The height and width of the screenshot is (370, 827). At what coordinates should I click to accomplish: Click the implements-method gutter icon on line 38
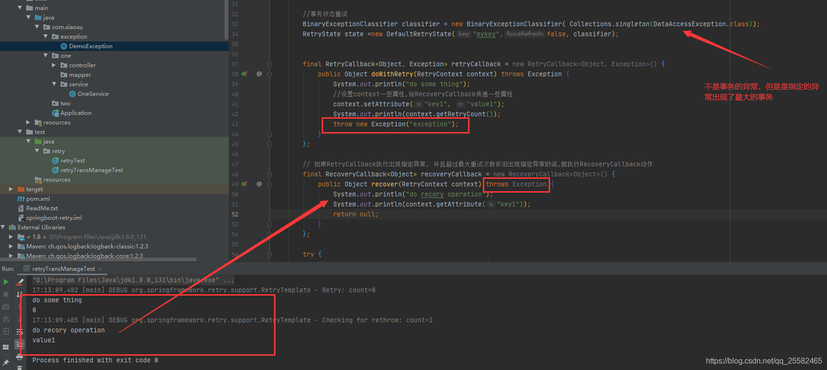pos(245,74)
